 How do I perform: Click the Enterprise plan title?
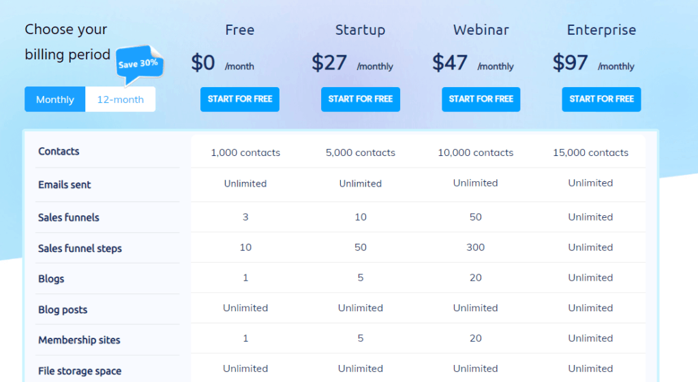[601, 30]
